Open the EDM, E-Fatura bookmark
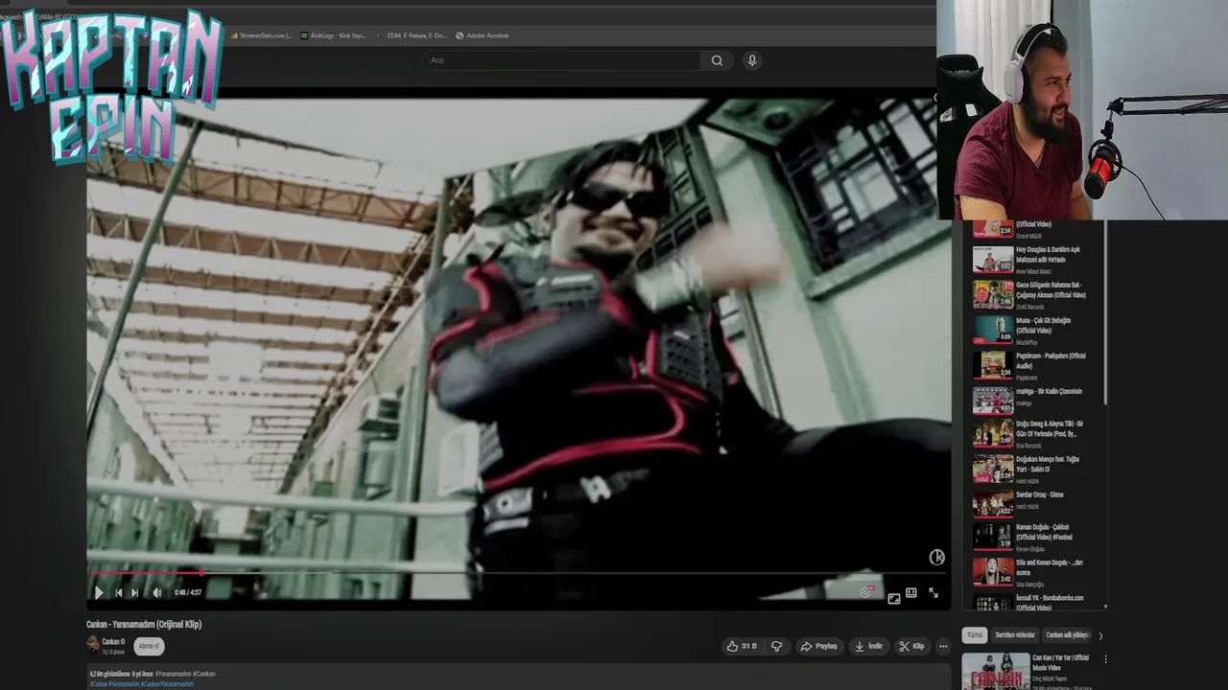The height and width of the screenshot is (690, 1228). click(413, 35)
